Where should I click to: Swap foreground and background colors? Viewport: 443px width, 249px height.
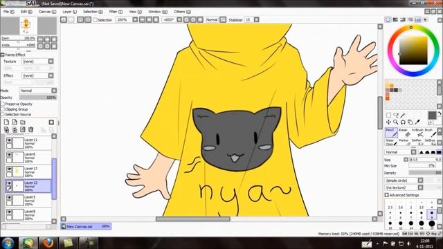(440, 113)
